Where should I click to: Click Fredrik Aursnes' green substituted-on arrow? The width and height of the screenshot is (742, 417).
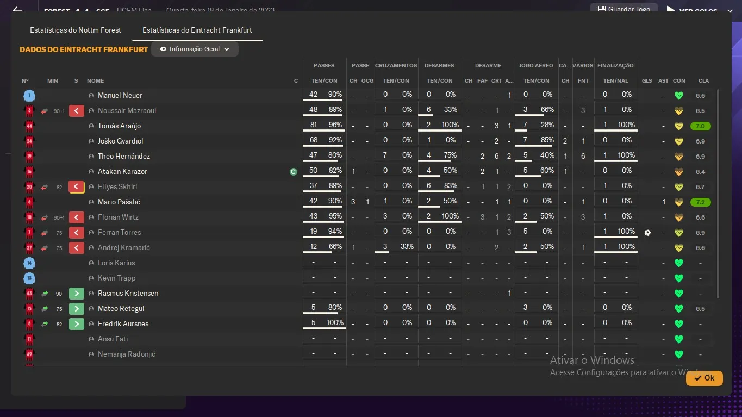pos(77,324)
